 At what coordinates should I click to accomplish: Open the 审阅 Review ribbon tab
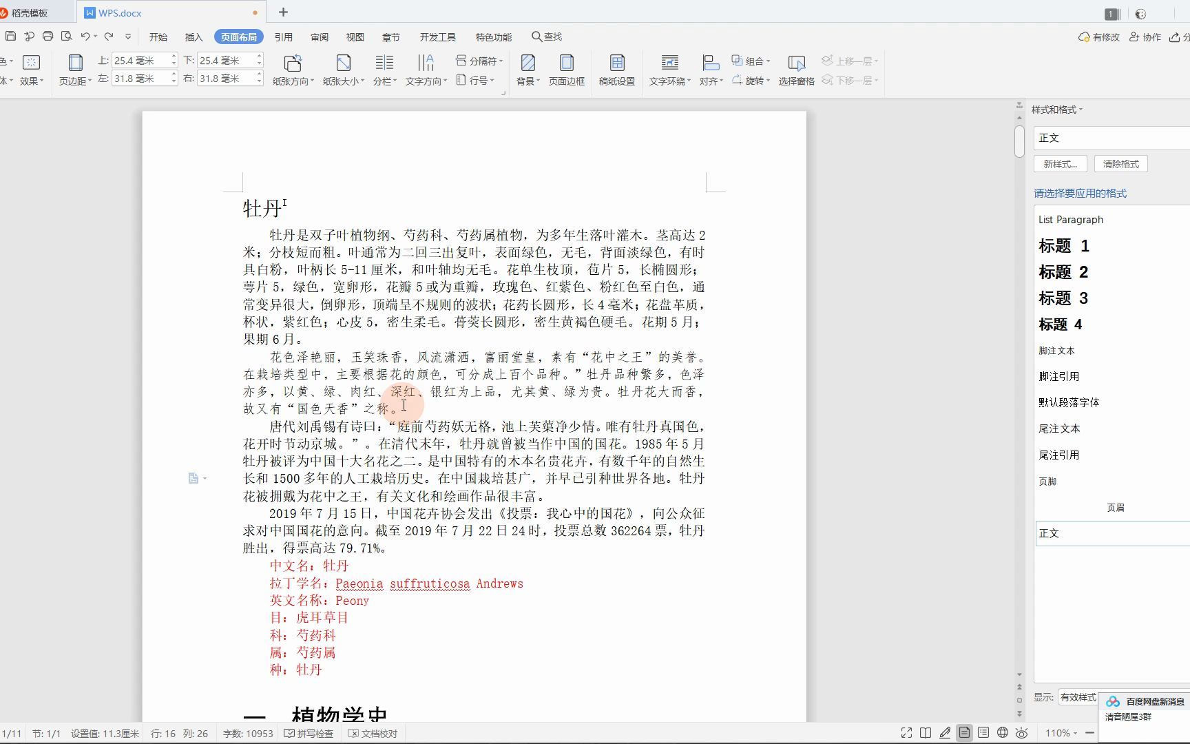320,37
